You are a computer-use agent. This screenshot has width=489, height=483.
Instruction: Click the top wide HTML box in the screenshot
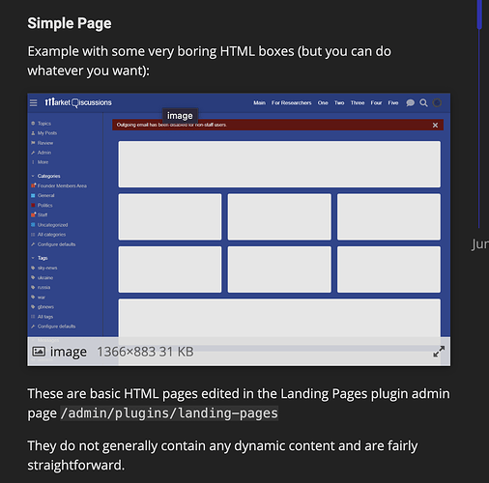(279, 164)
